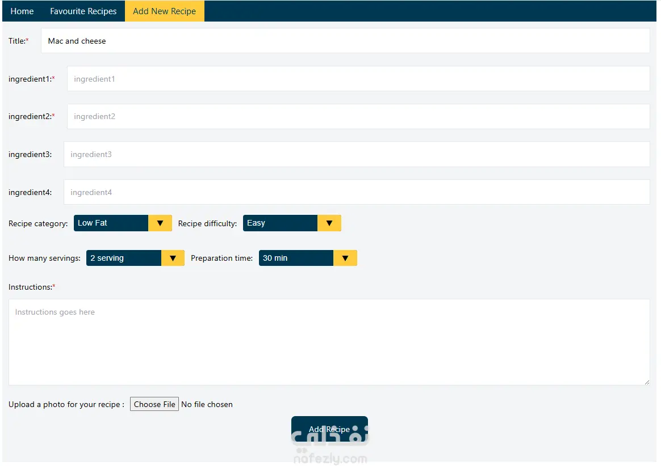This screenshot has height=466, width=661.
Task: Click the Instructions label
Action: (x=32, y=287)
